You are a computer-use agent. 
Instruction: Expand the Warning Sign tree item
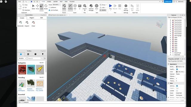170,36
